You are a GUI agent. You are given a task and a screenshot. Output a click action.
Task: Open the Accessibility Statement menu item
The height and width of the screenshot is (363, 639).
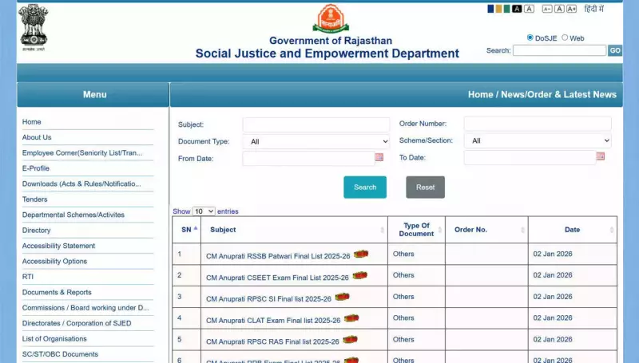tap(58, 246)
